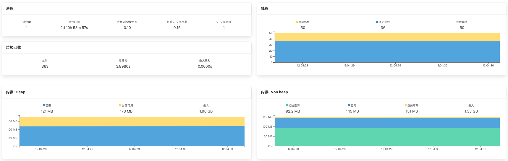The width and height of the screenshot is (508, 161).
Task: Click the 守护进程 legend label
Action: pos(384,22)
